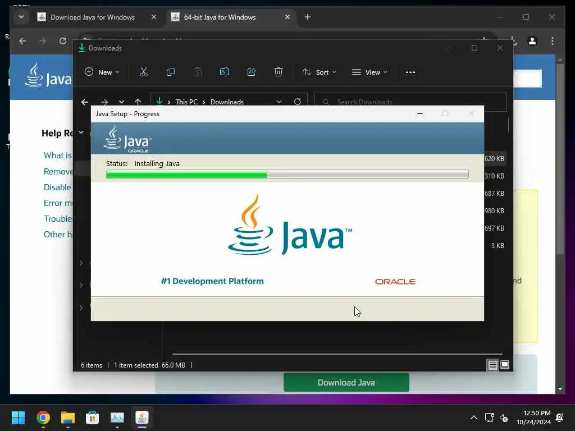
Task: Close the 64-bit Java for Windows tab
Action: (x=287, y=17)
